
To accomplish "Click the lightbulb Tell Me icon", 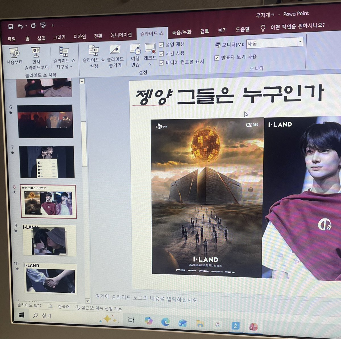I will tap(263, 28).
